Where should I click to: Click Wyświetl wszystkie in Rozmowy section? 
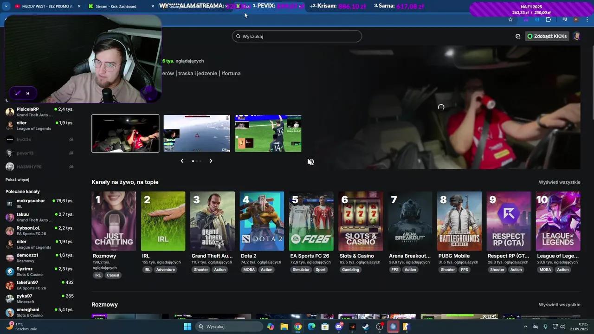559,305
